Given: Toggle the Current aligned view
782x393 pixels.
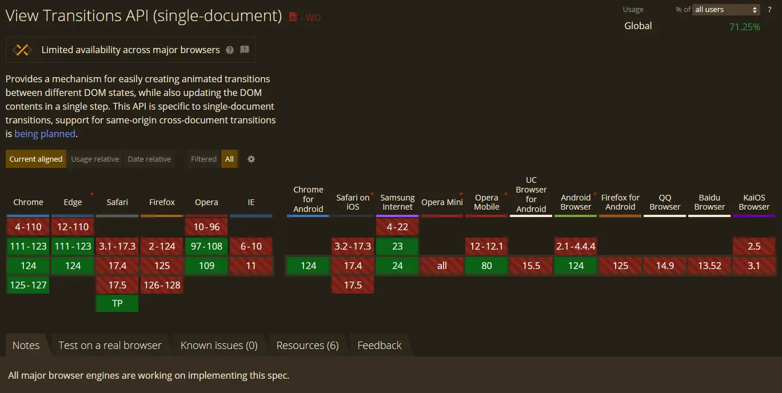Looking at the screenshot, I should pos(36,159).
